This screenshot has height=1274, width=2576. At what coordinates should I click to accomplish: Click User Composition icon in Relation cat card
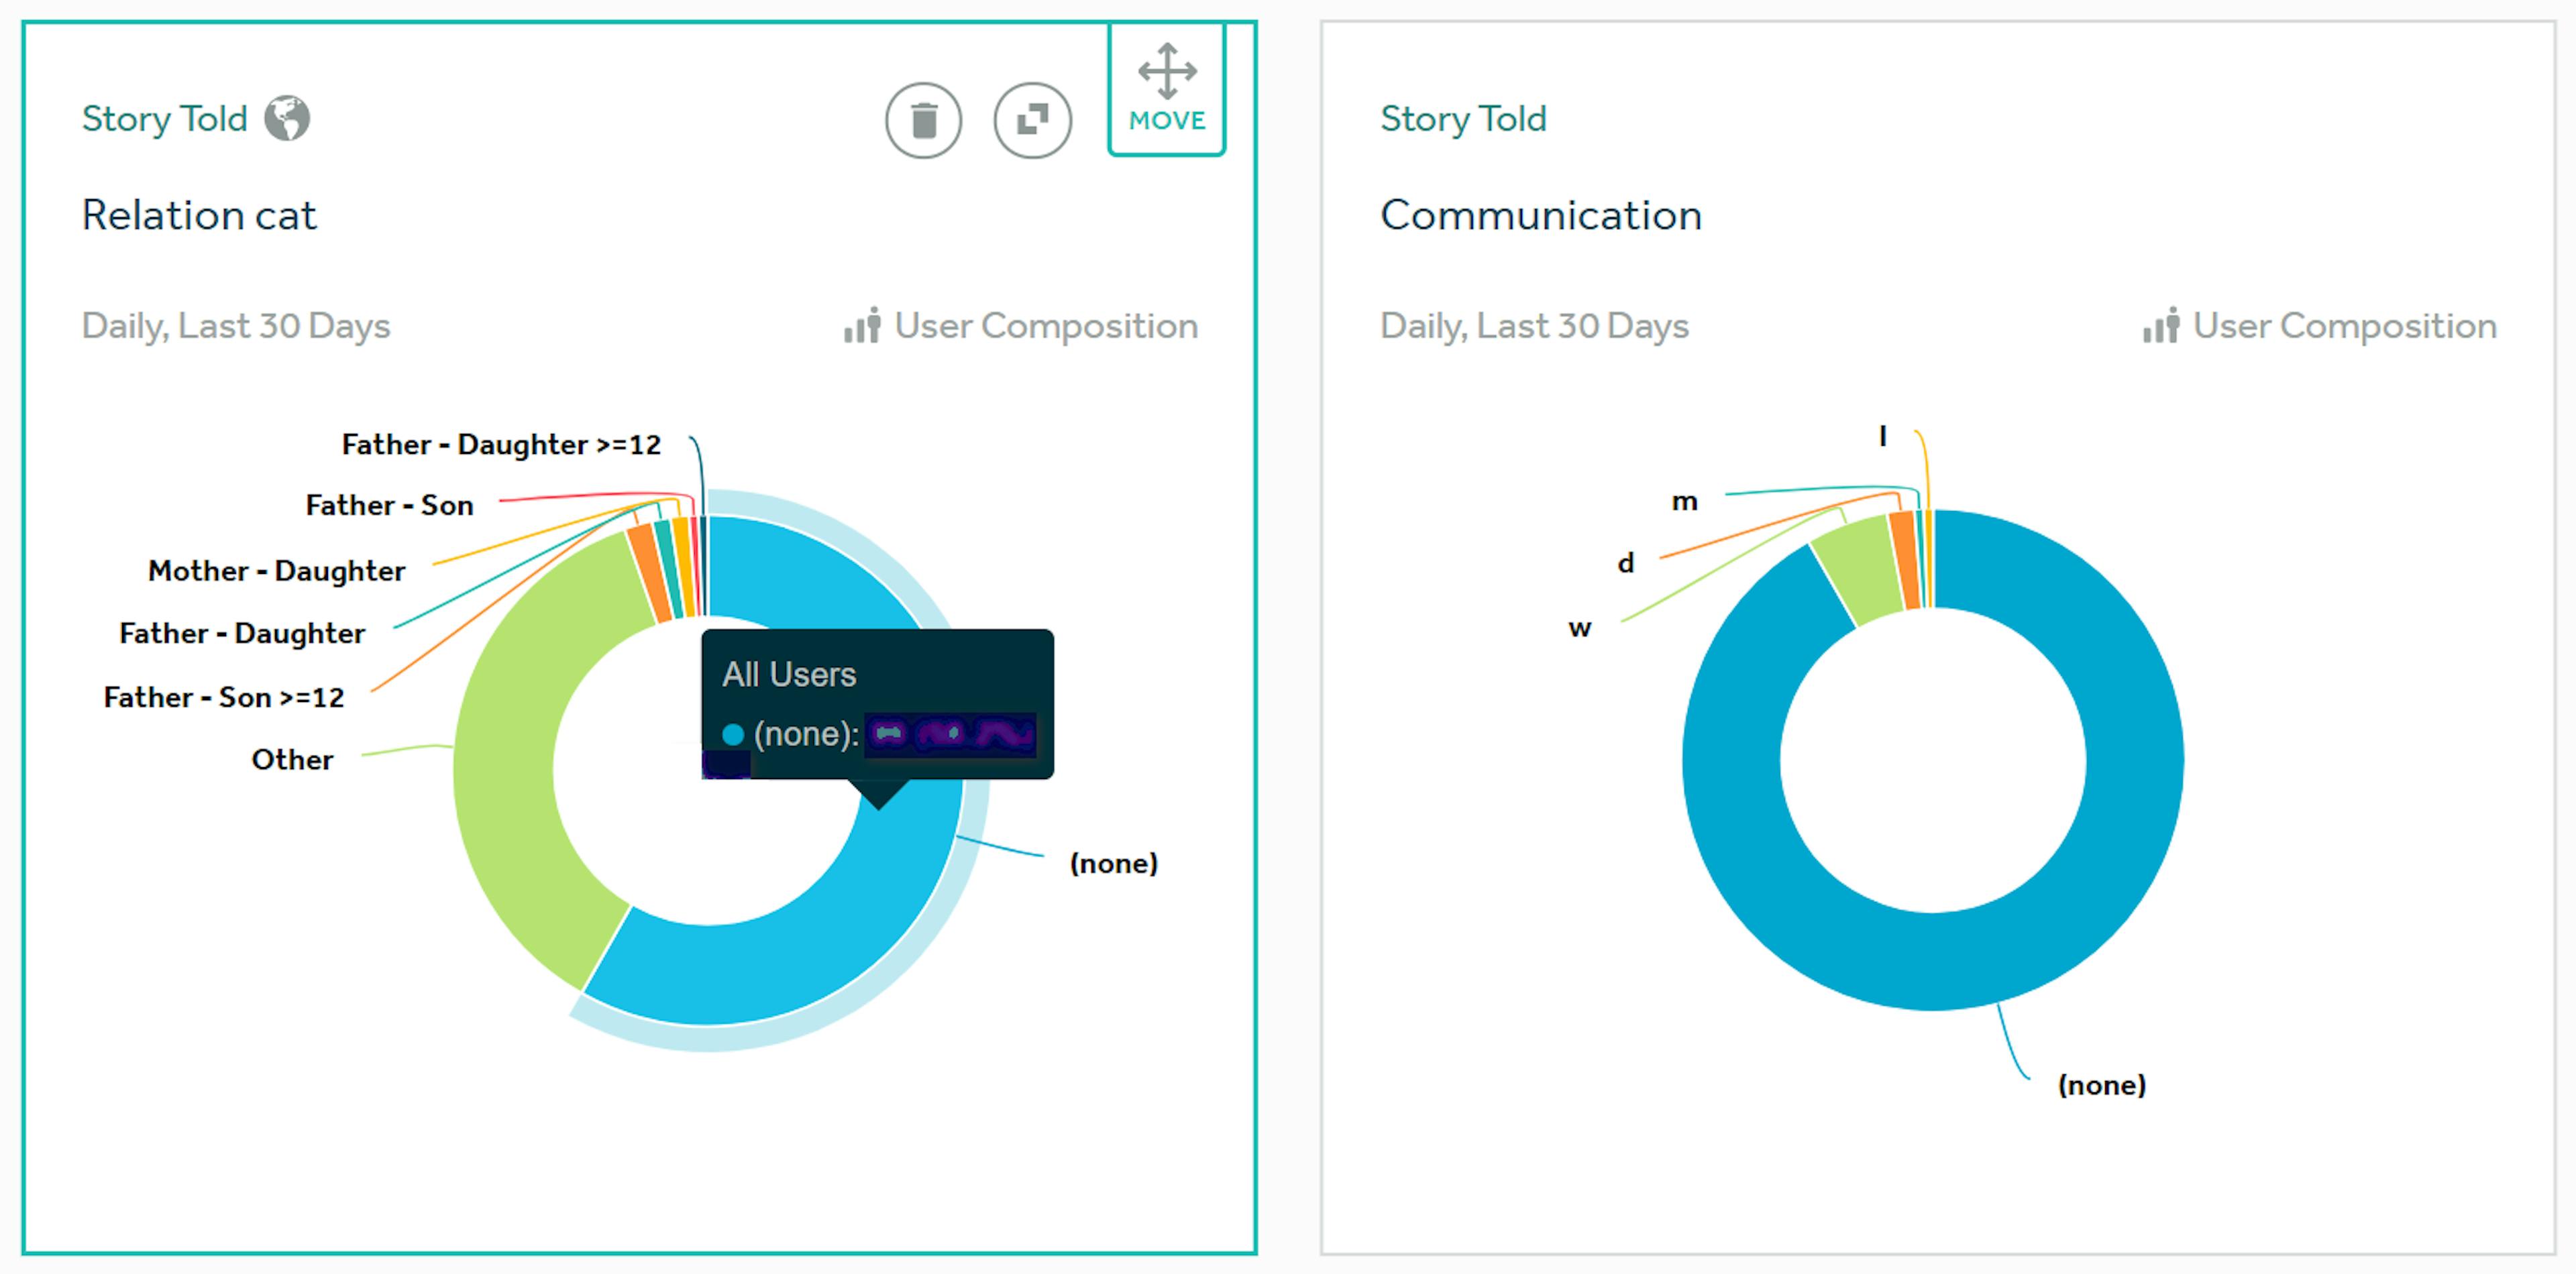point(862,325)
